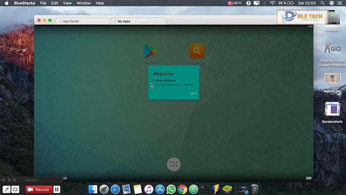The image size is (346, 195).
Task: Pause the screen recording
Action: 57,190
